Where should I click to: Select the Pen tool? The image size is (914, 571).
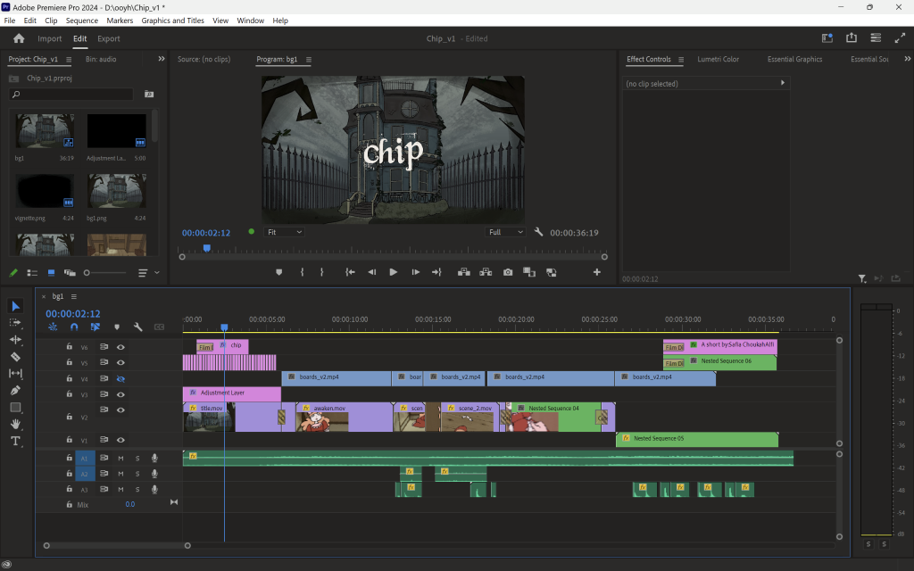(x=16, y=391)
